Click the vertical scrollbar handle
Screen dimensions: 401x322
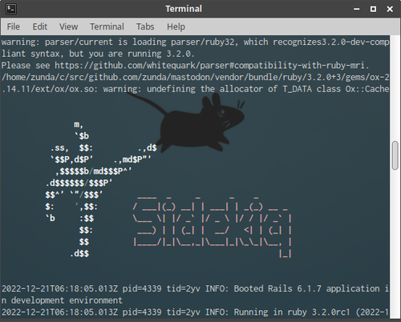395,155
